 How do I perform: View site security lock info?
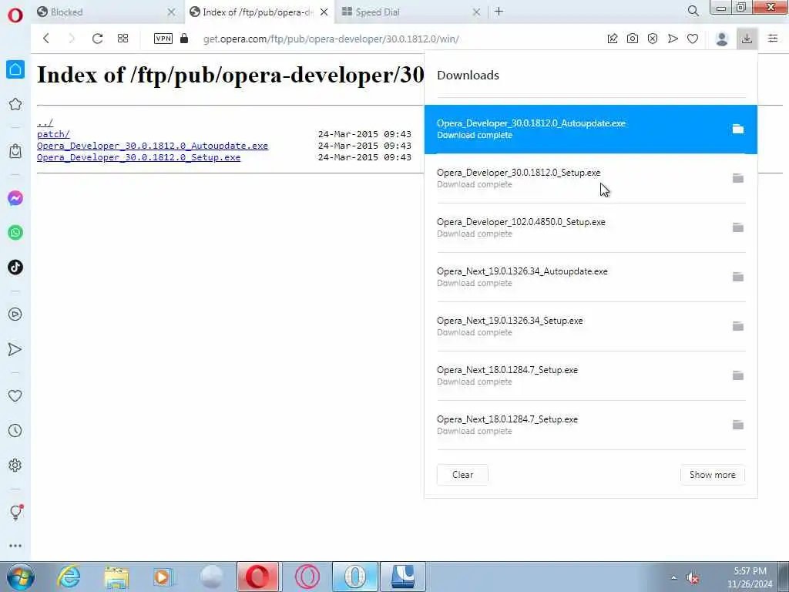184,39
